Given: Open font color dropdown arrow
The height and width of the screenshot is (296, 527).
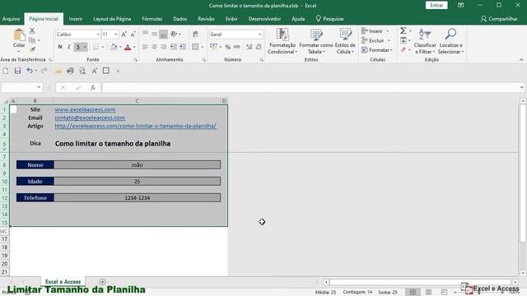Looking at the screenshot, I should tap(134, 47).
